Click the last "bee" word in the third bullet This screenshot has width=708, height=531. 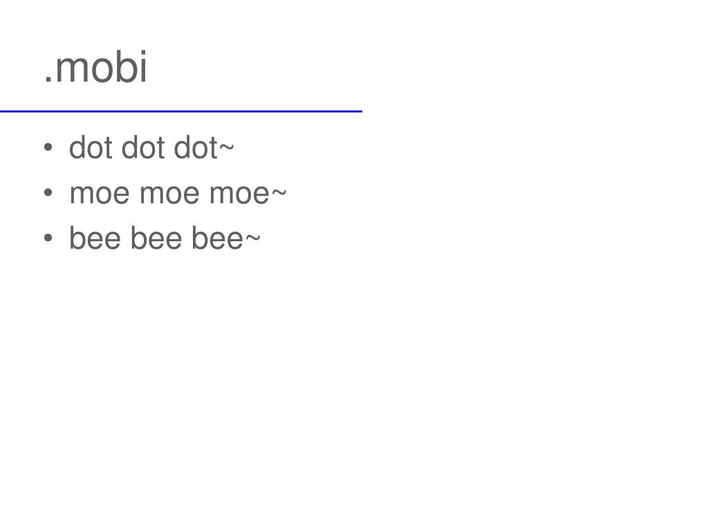click(x=218, y=238)
